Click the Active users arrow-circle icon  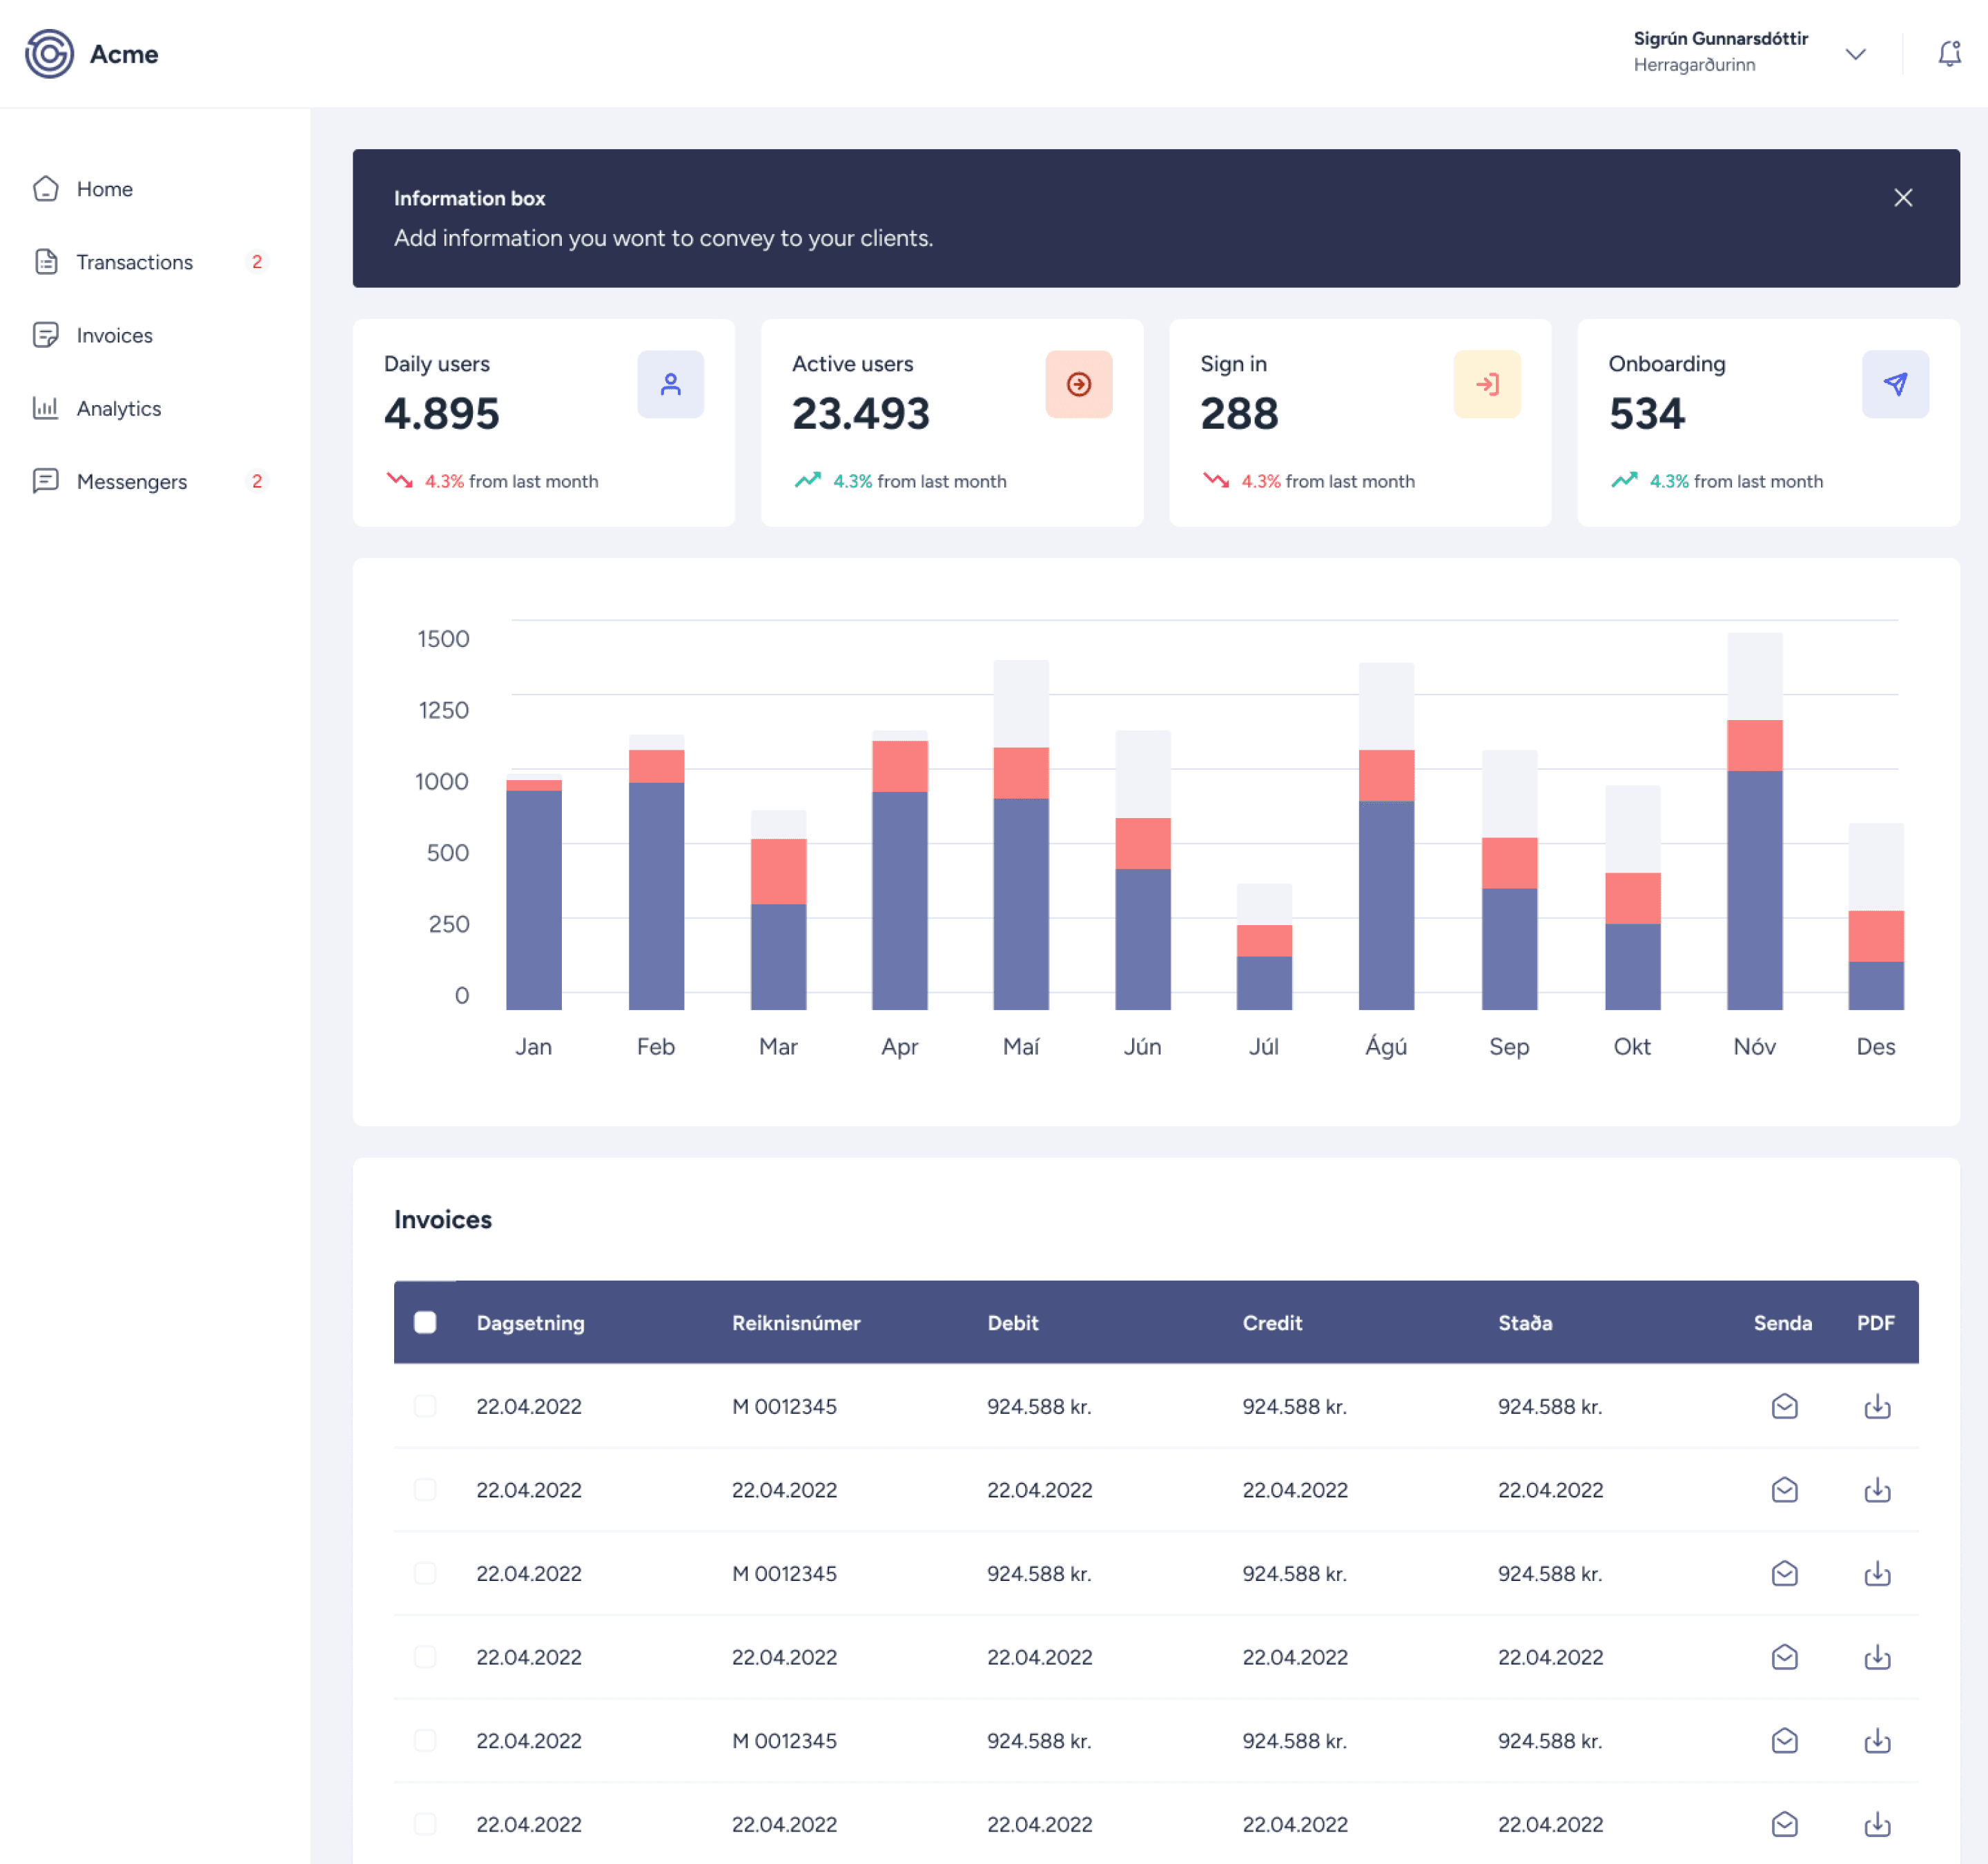click(1078, 384)
